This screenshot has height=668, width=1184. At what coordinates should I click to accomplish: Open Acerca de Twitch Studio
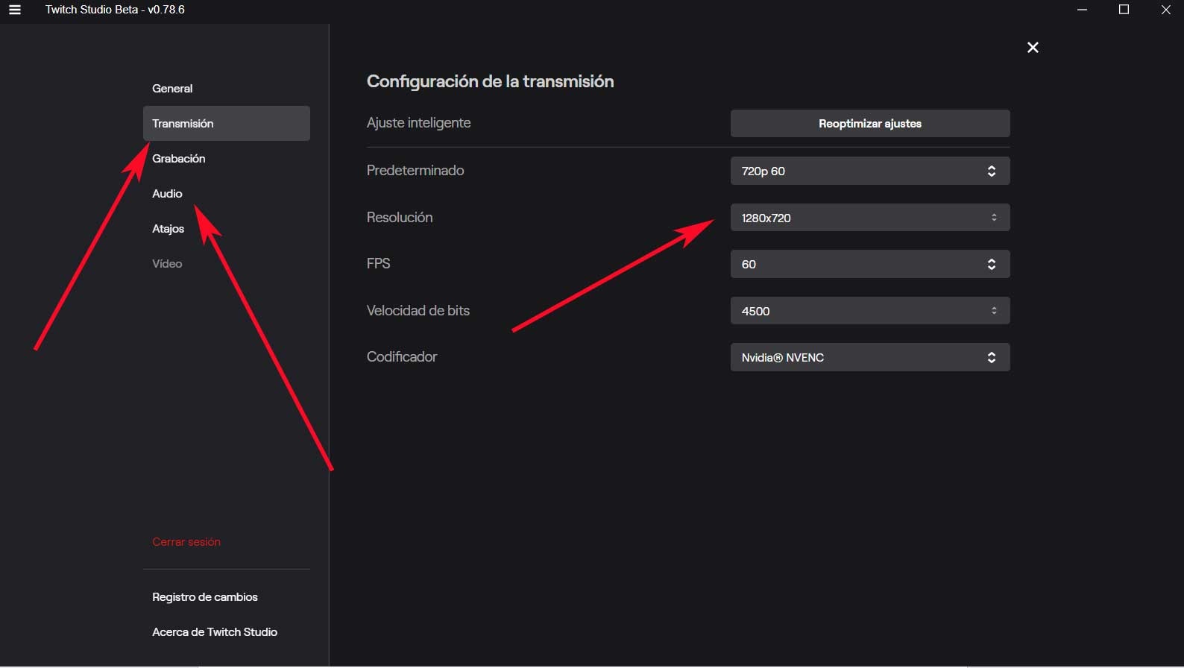(215, 632)
